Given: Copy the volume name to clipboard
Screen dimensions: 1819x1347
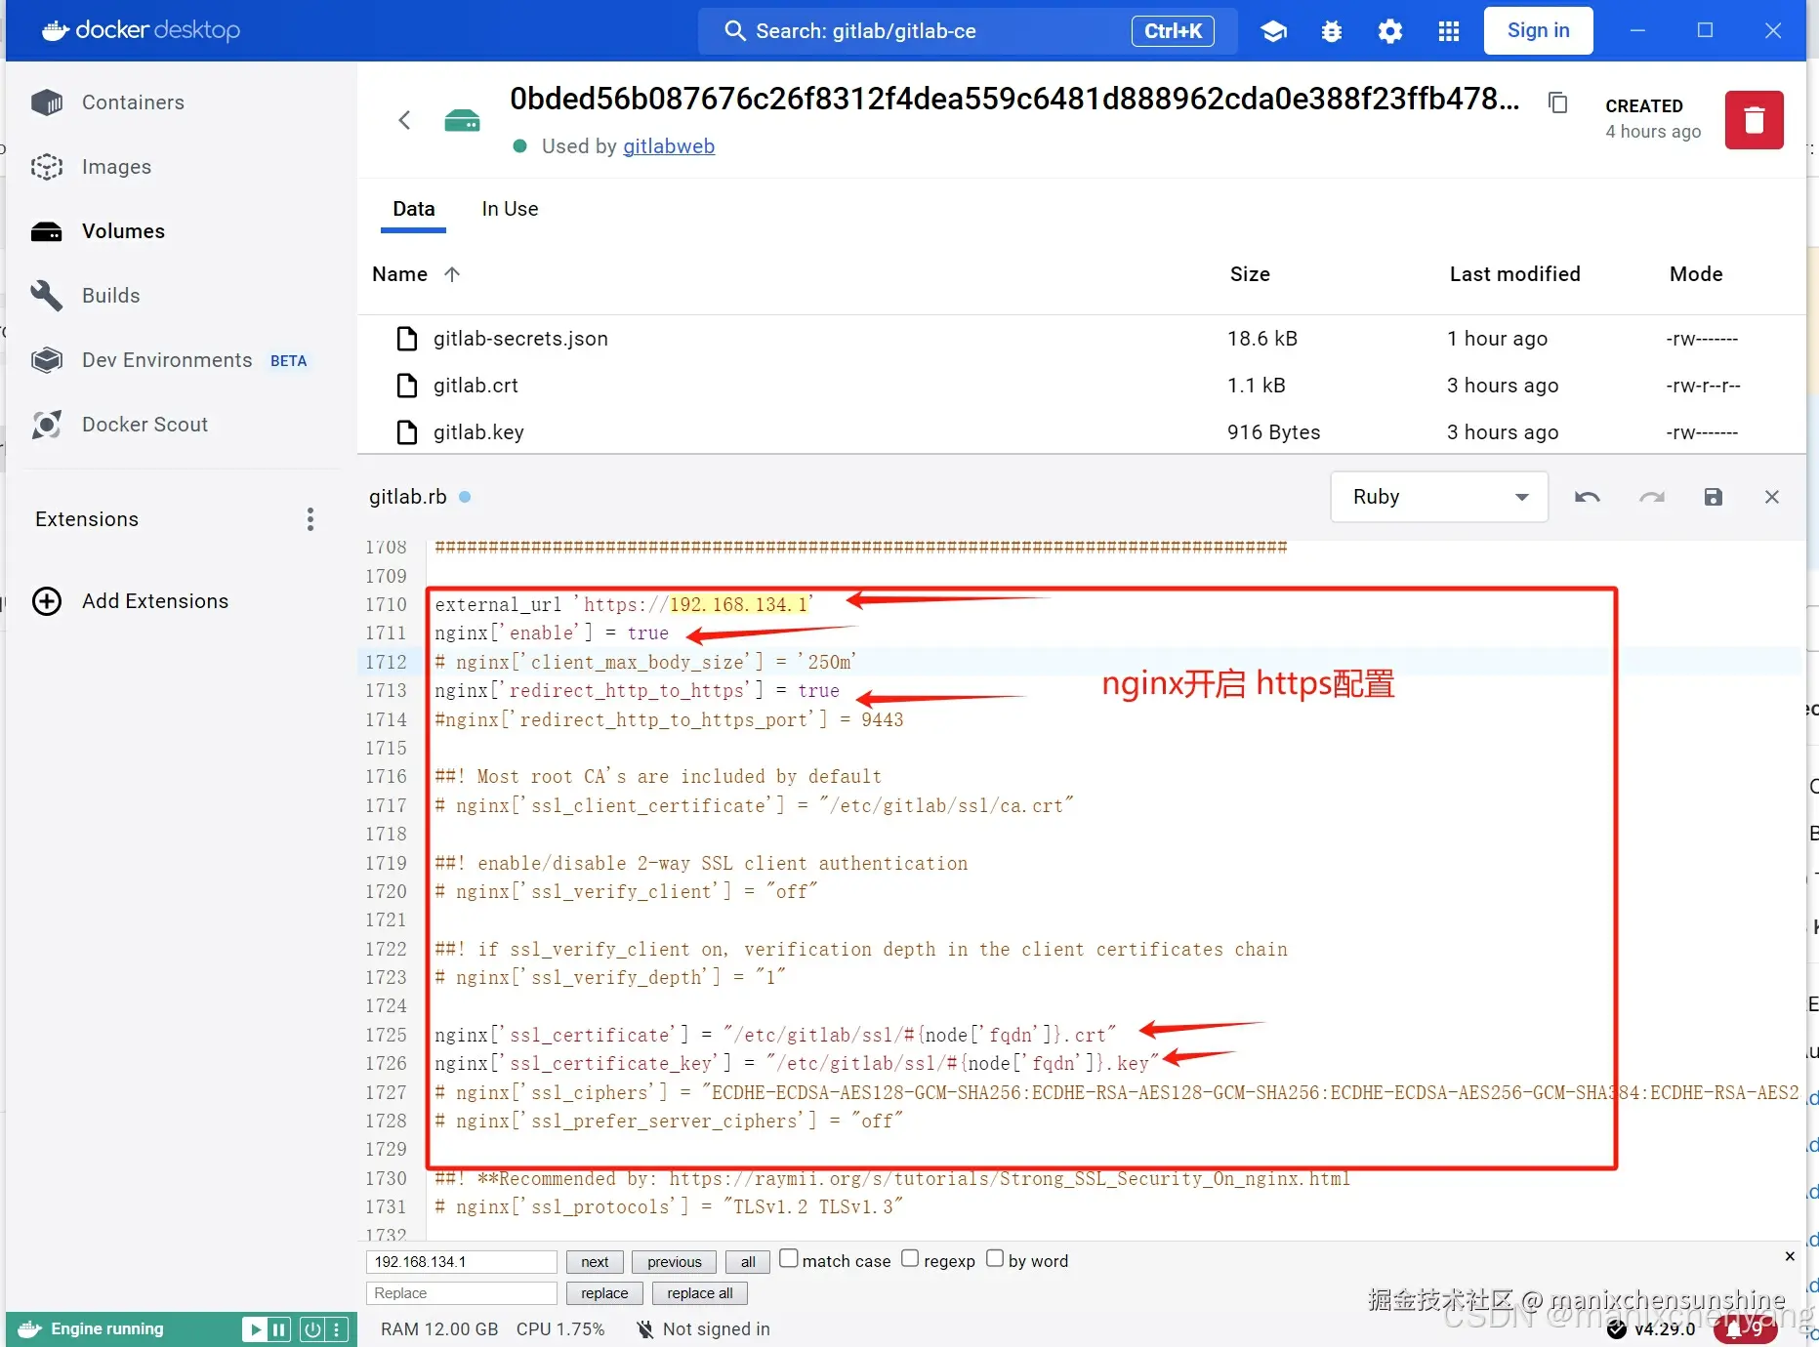Looking at the screenshot, I should coord(1558,102).
